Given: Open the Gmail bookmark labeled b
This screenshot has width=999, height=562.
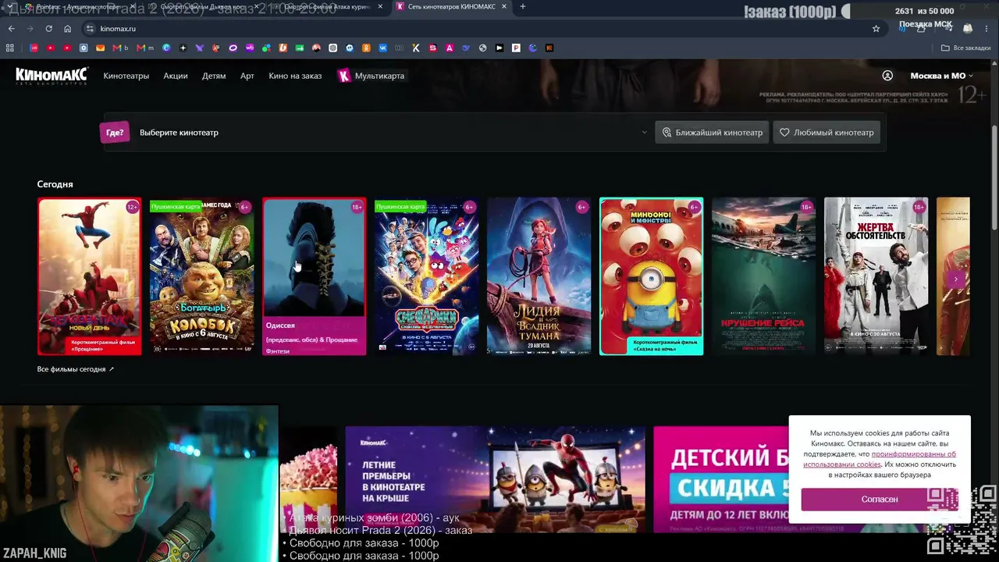Looking at the screenshot, I should [119, 48].
